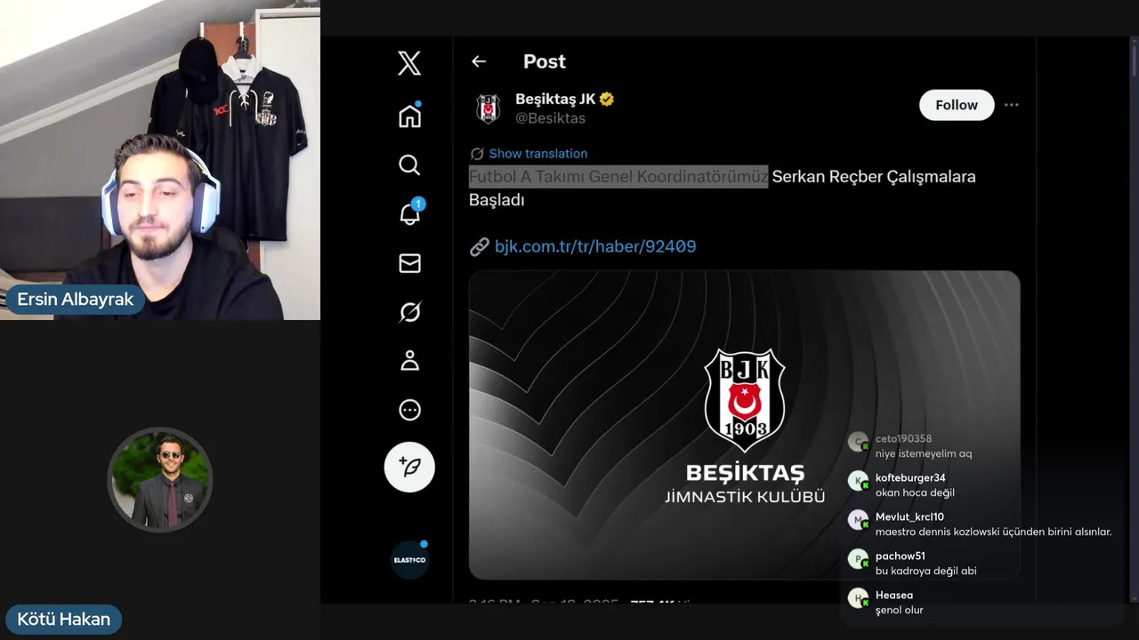The width and height of the screenshot is (1139, 640).
Task: Click the Kötü Hakan name label
Action: point(63,619)
